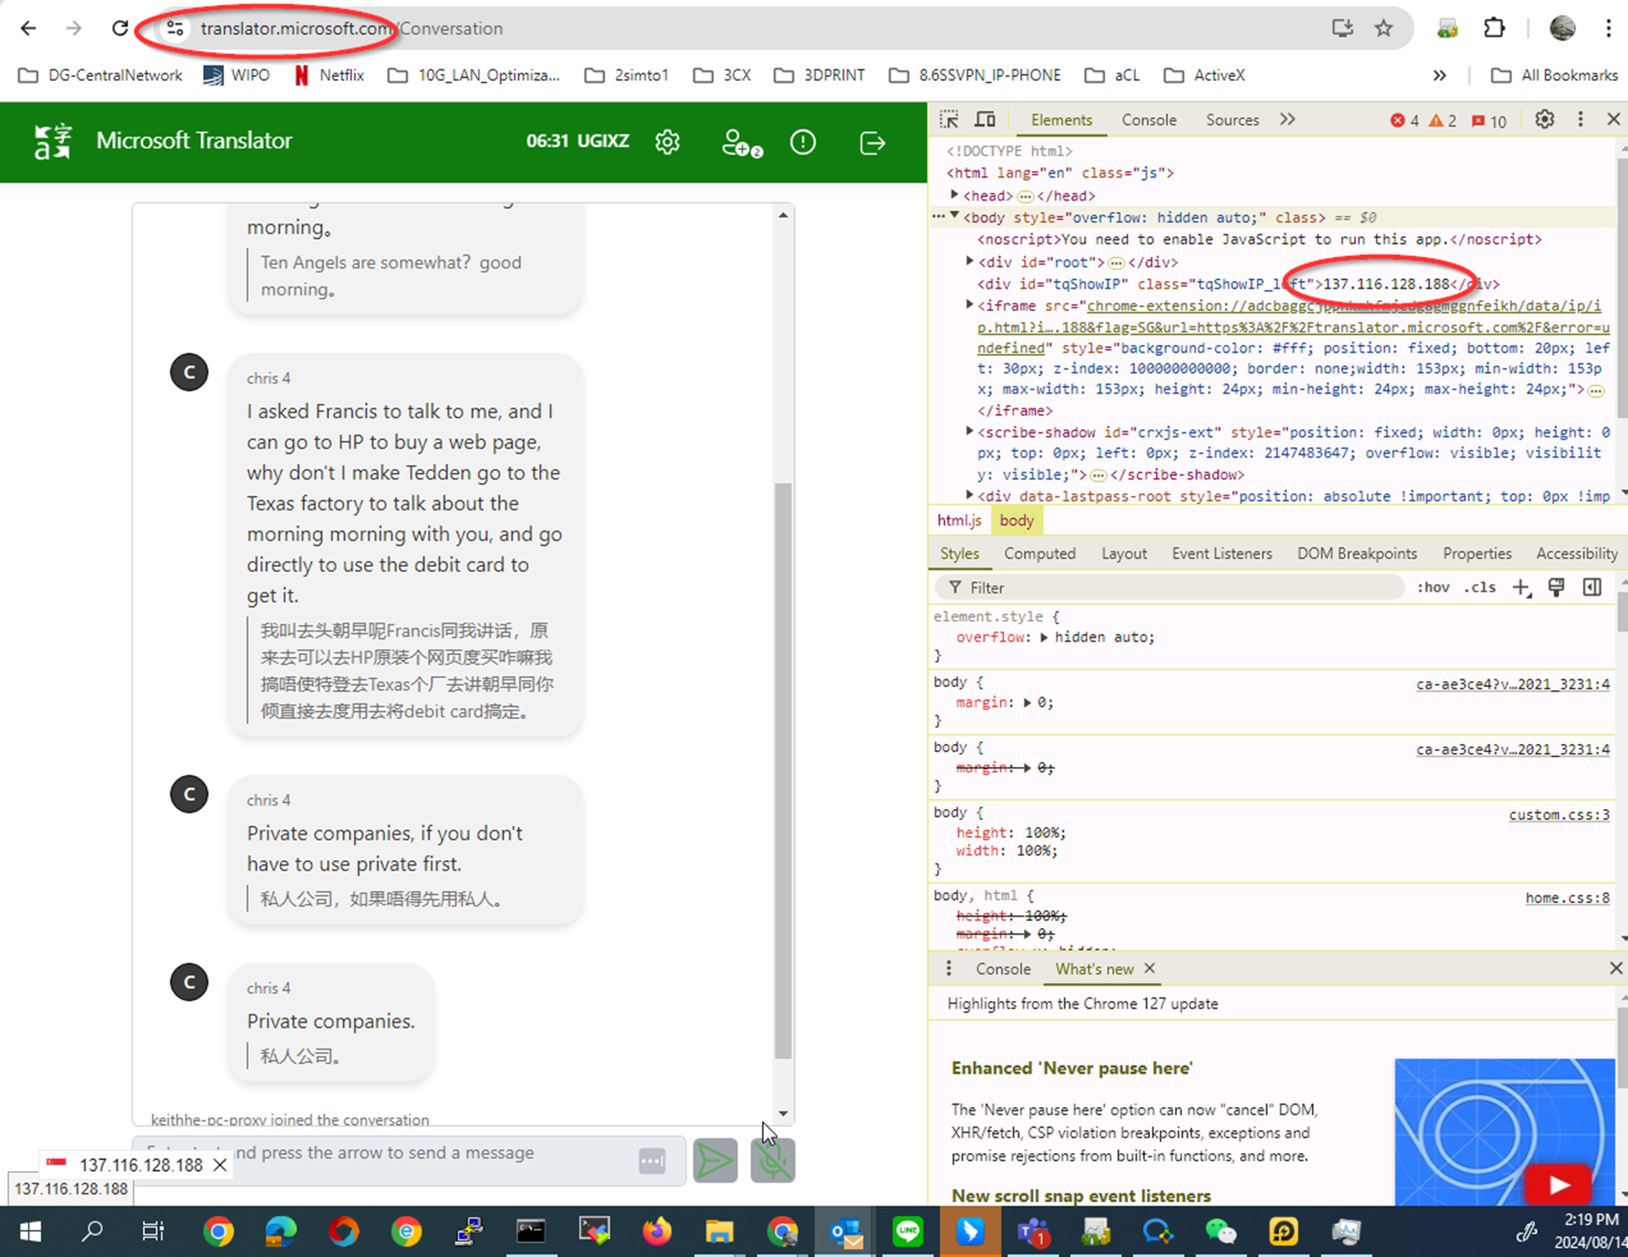Open LINE app from taskbar
The image size is (1628, 1257).
(908, 1231)
